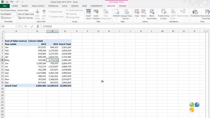Open OLAP Tools

coord(173,14)
